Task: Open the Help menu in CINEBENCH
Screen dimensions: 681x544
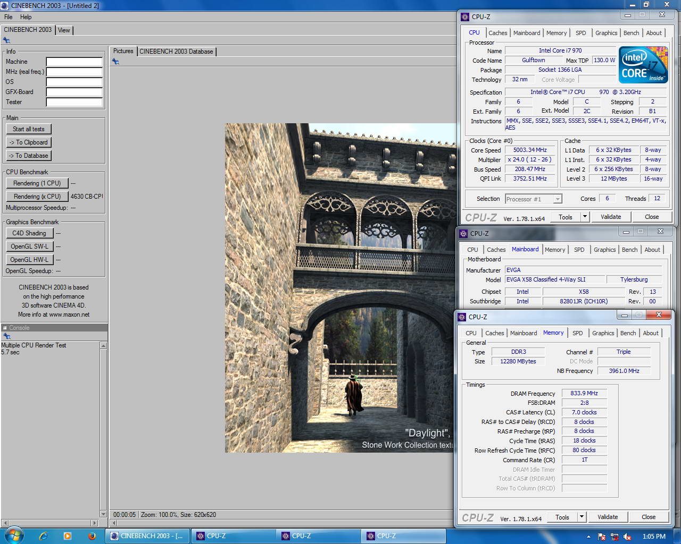Action: [x=26, y=17]
